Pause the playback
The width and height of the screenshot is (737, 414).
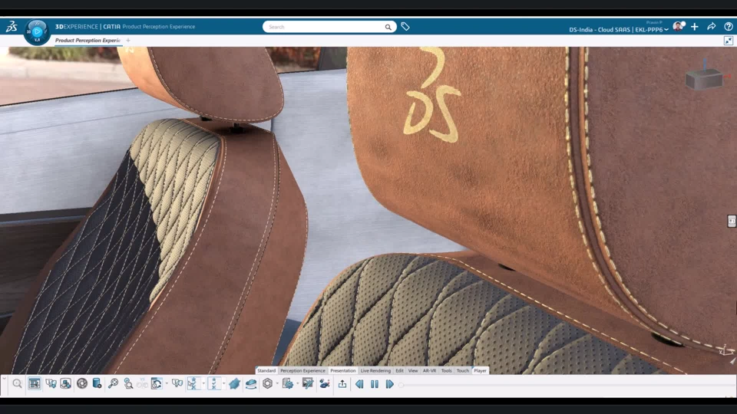375,384
